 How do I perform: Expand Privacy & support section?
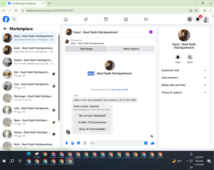pos(184,93)
